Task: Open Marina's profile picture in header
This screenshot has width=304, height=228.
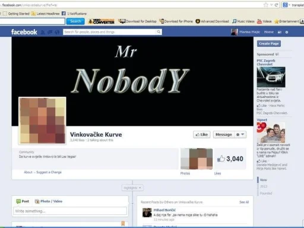Action: pos(235,32)
